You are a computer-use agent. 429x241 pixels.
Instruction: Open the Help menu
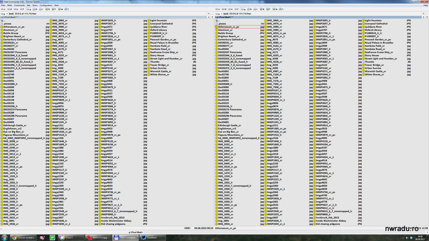[426, 5]
